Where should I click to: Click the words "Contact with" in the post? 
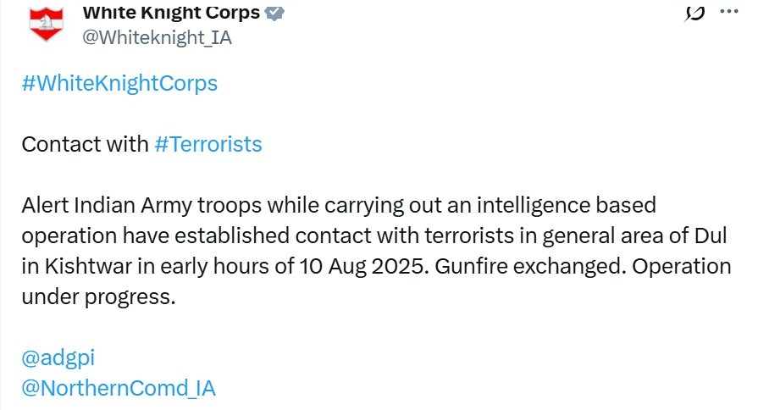click(x=85, y=144)
